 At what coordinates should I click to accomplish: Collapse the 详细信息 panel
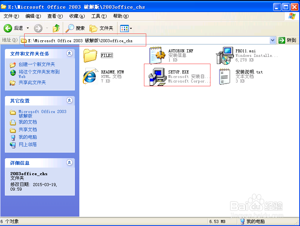pyautogui.click(x=70, y=162)
